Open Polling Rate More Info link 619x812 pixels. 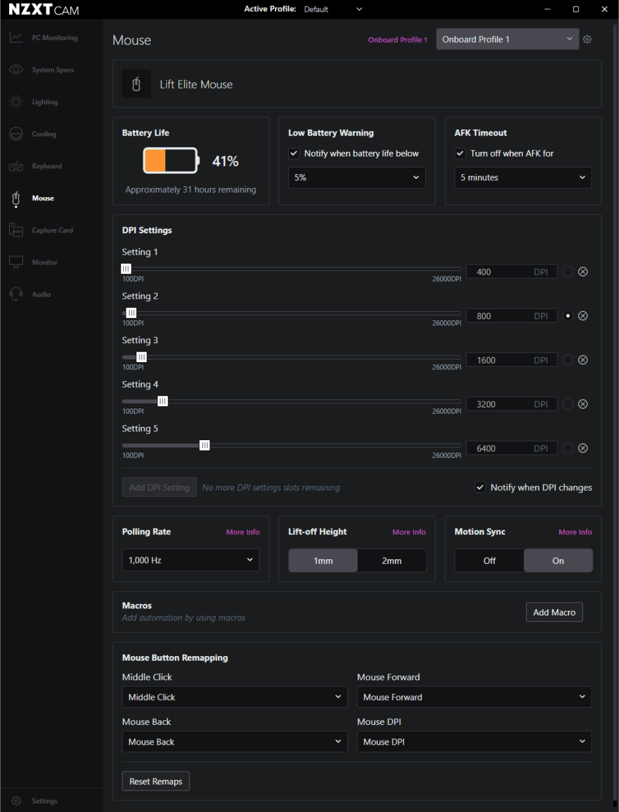tap(243, 532)
